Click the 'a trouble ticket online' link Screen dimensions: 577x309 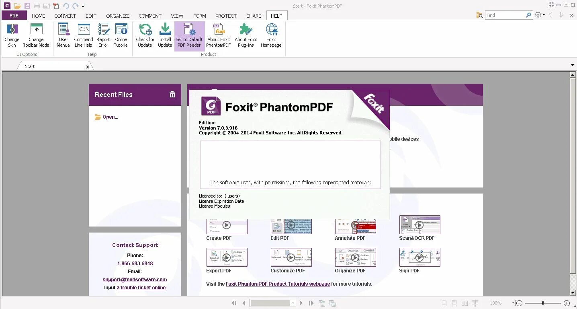click(141, 288)
